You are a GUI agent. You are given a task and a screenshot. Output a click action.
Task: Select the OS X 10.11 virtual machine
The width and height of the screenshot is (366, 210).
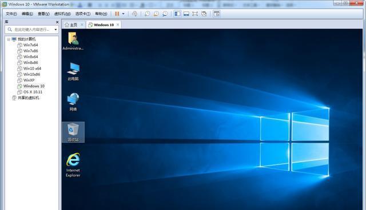point(33,92)
